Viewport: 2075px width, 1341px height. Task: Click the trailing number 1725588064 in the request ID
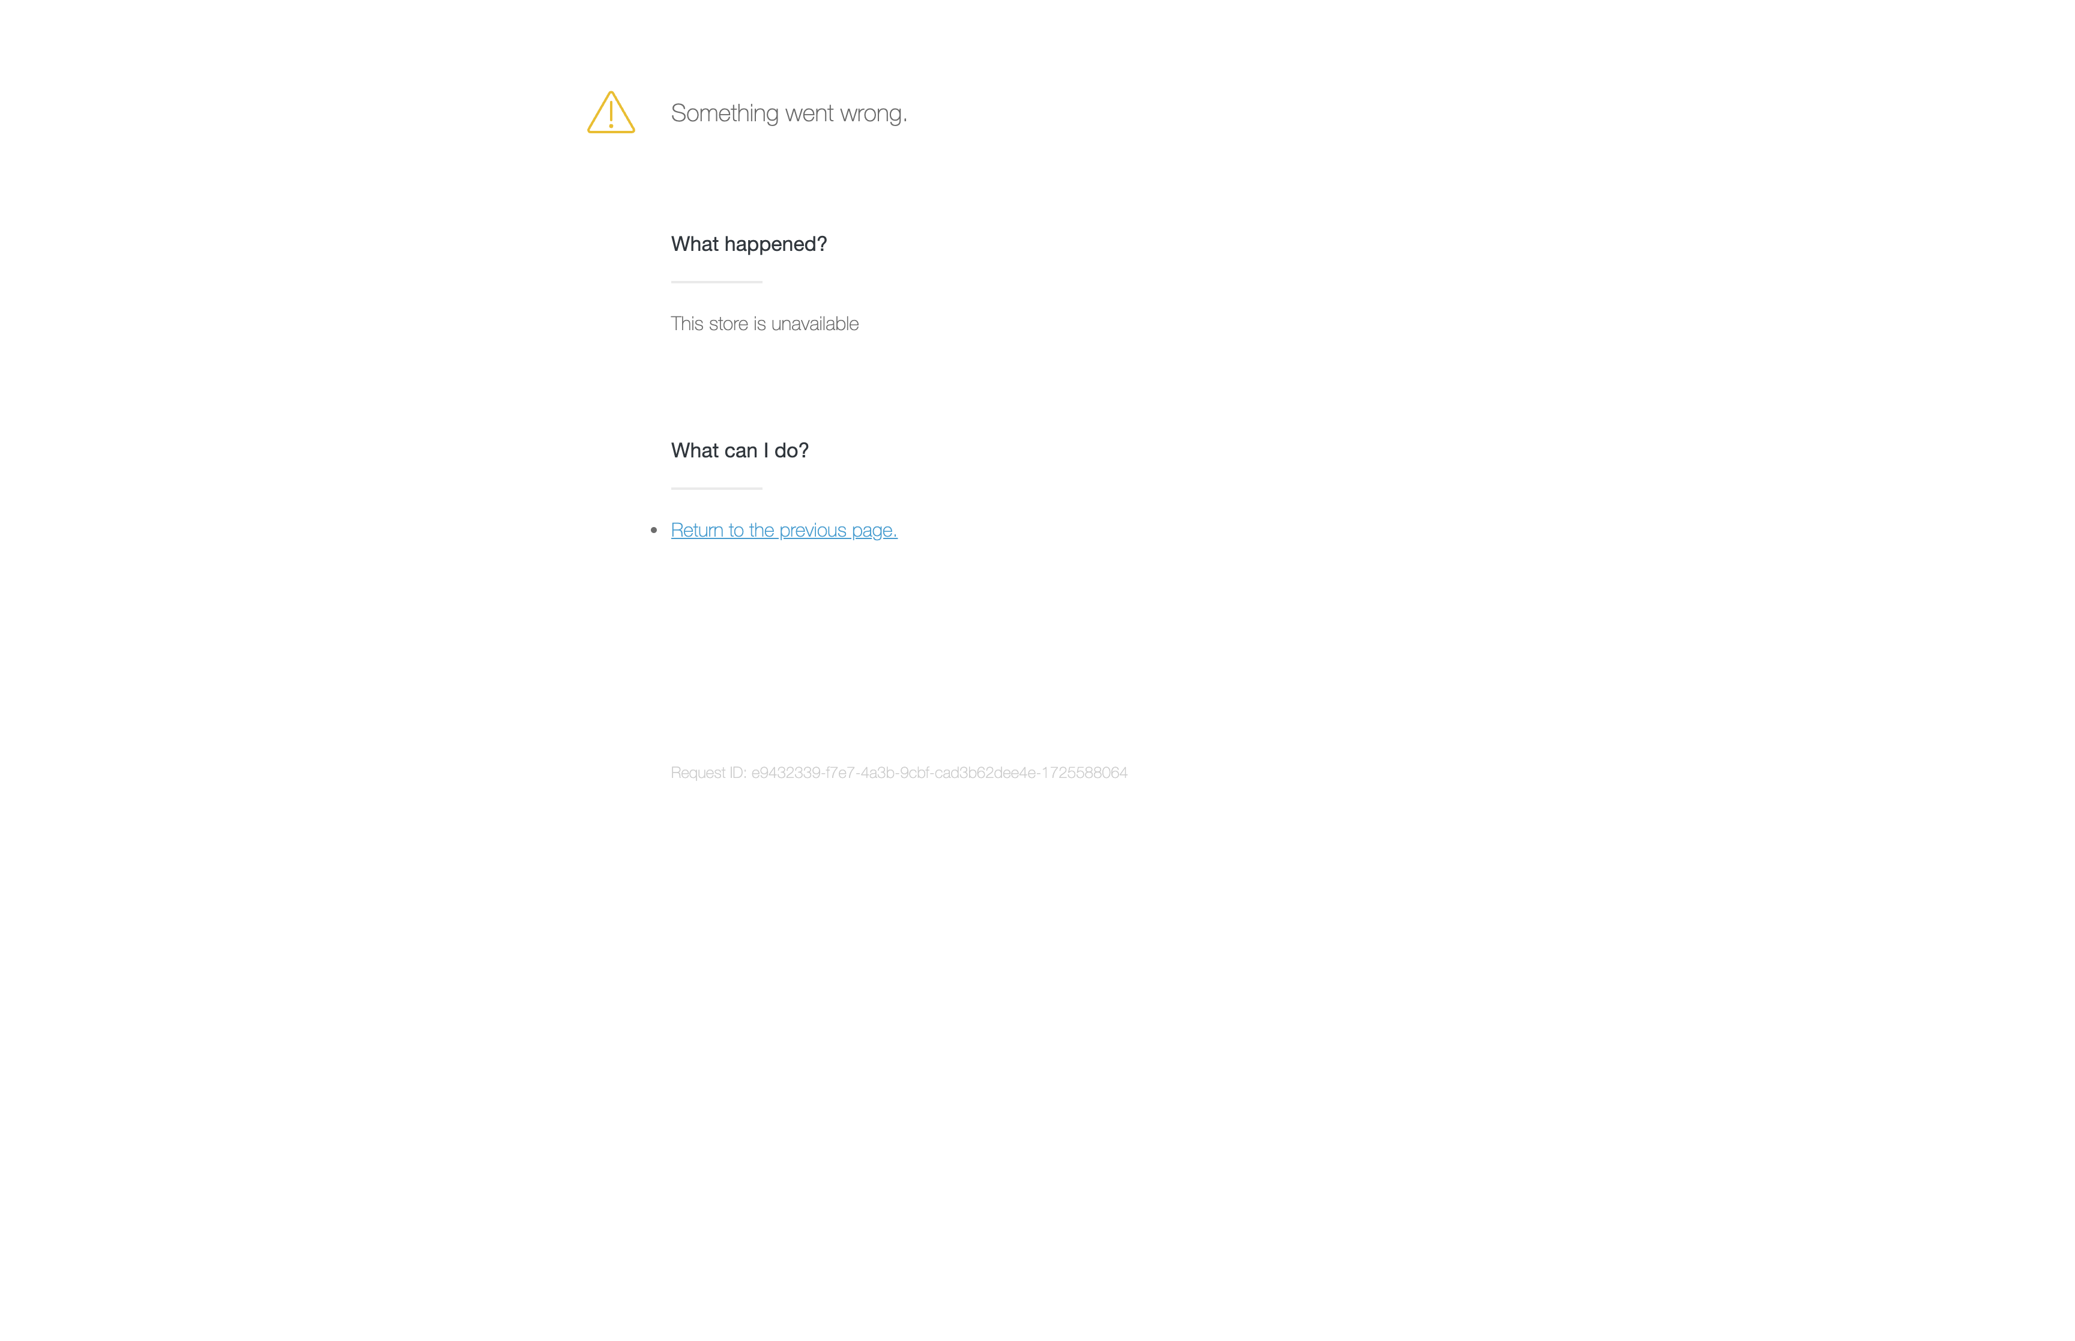tap(1084, 773)
